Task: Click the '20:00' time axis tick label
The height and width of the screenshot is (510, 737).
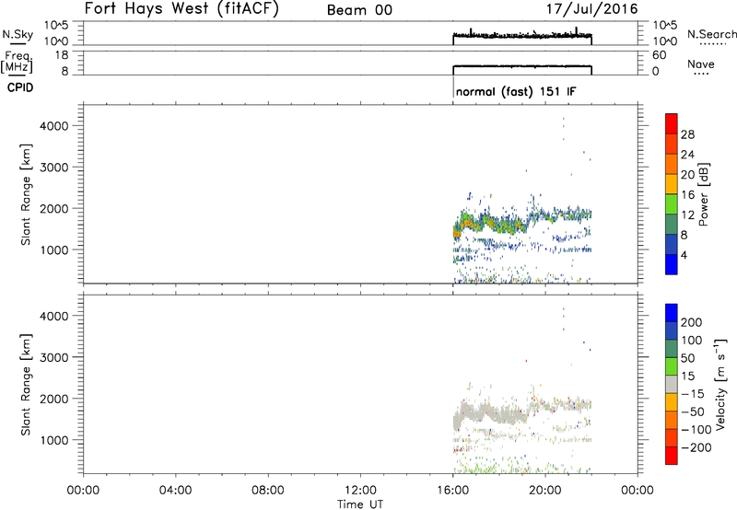Action: pyautogui.click(x=545, y=491)
